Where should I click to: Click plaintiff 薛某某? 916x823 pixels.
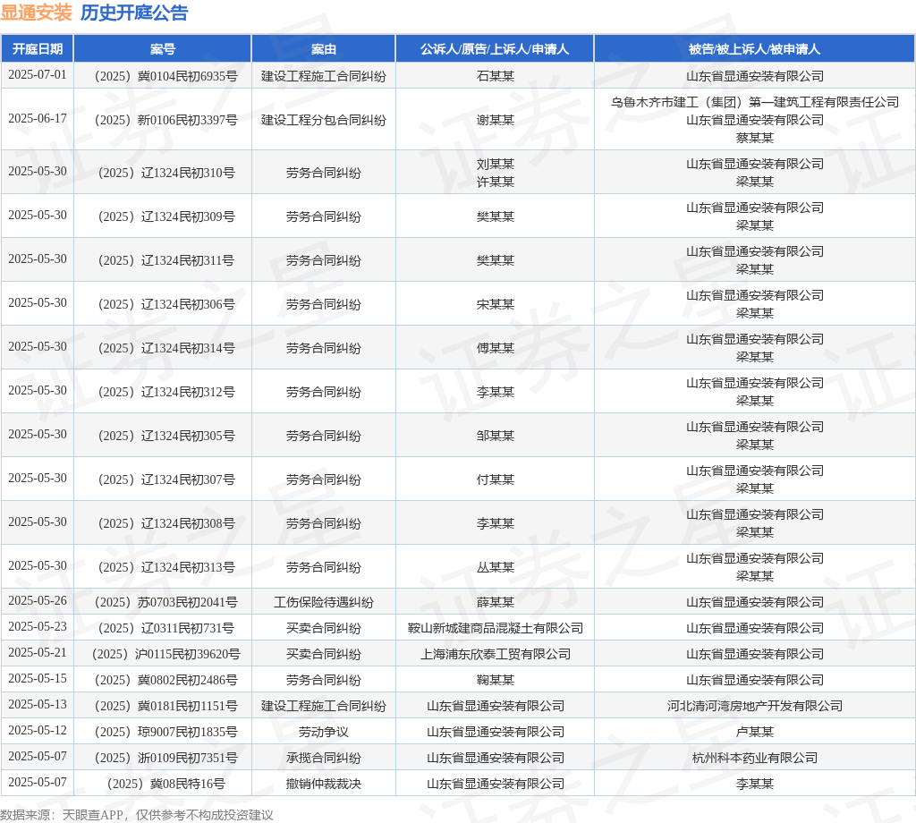point(496,602)
